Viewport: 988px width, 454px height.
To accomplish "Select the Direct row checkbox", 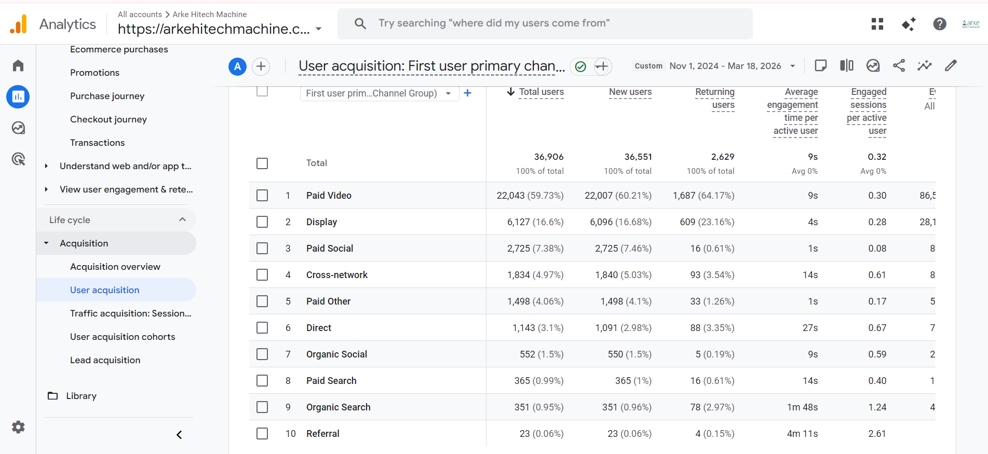I will click(262, 328).
